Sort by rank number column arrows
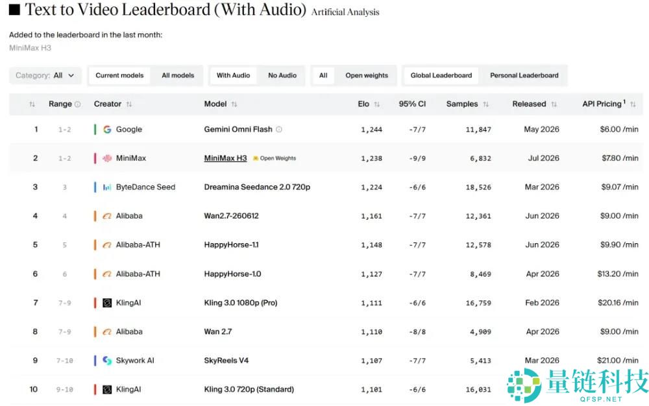This screenshot has height=406, width=649. 32,104
